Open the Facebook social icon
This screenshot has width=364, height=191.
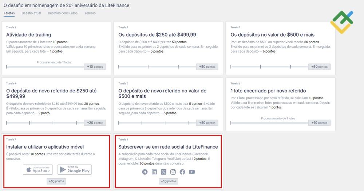[x=182, y=172]
